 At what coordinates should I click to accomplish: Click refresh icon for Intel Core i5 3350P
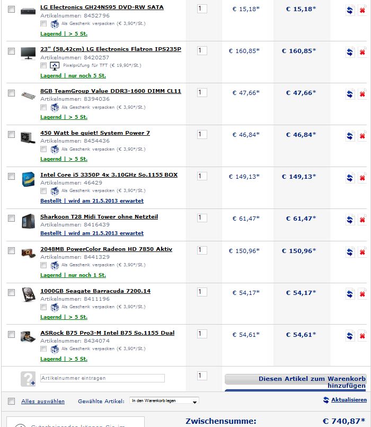click(350, 178)
